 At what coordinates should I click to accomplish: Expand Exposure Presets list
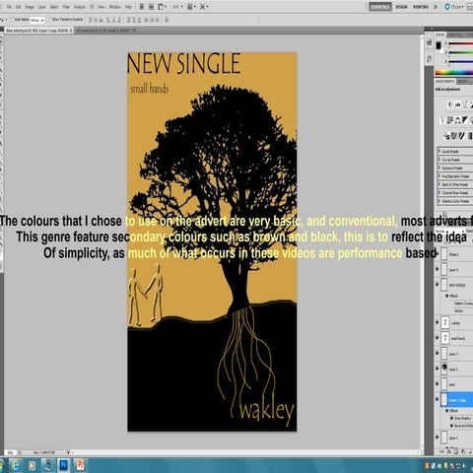point(439,169)
